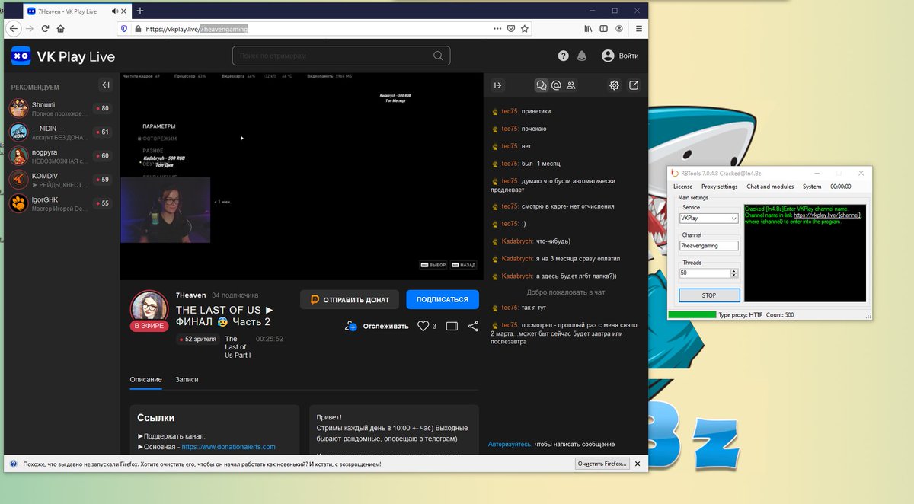914x504 pixels.
Task: Open page actions three-dot menu
Action: (x=497, y=28)
